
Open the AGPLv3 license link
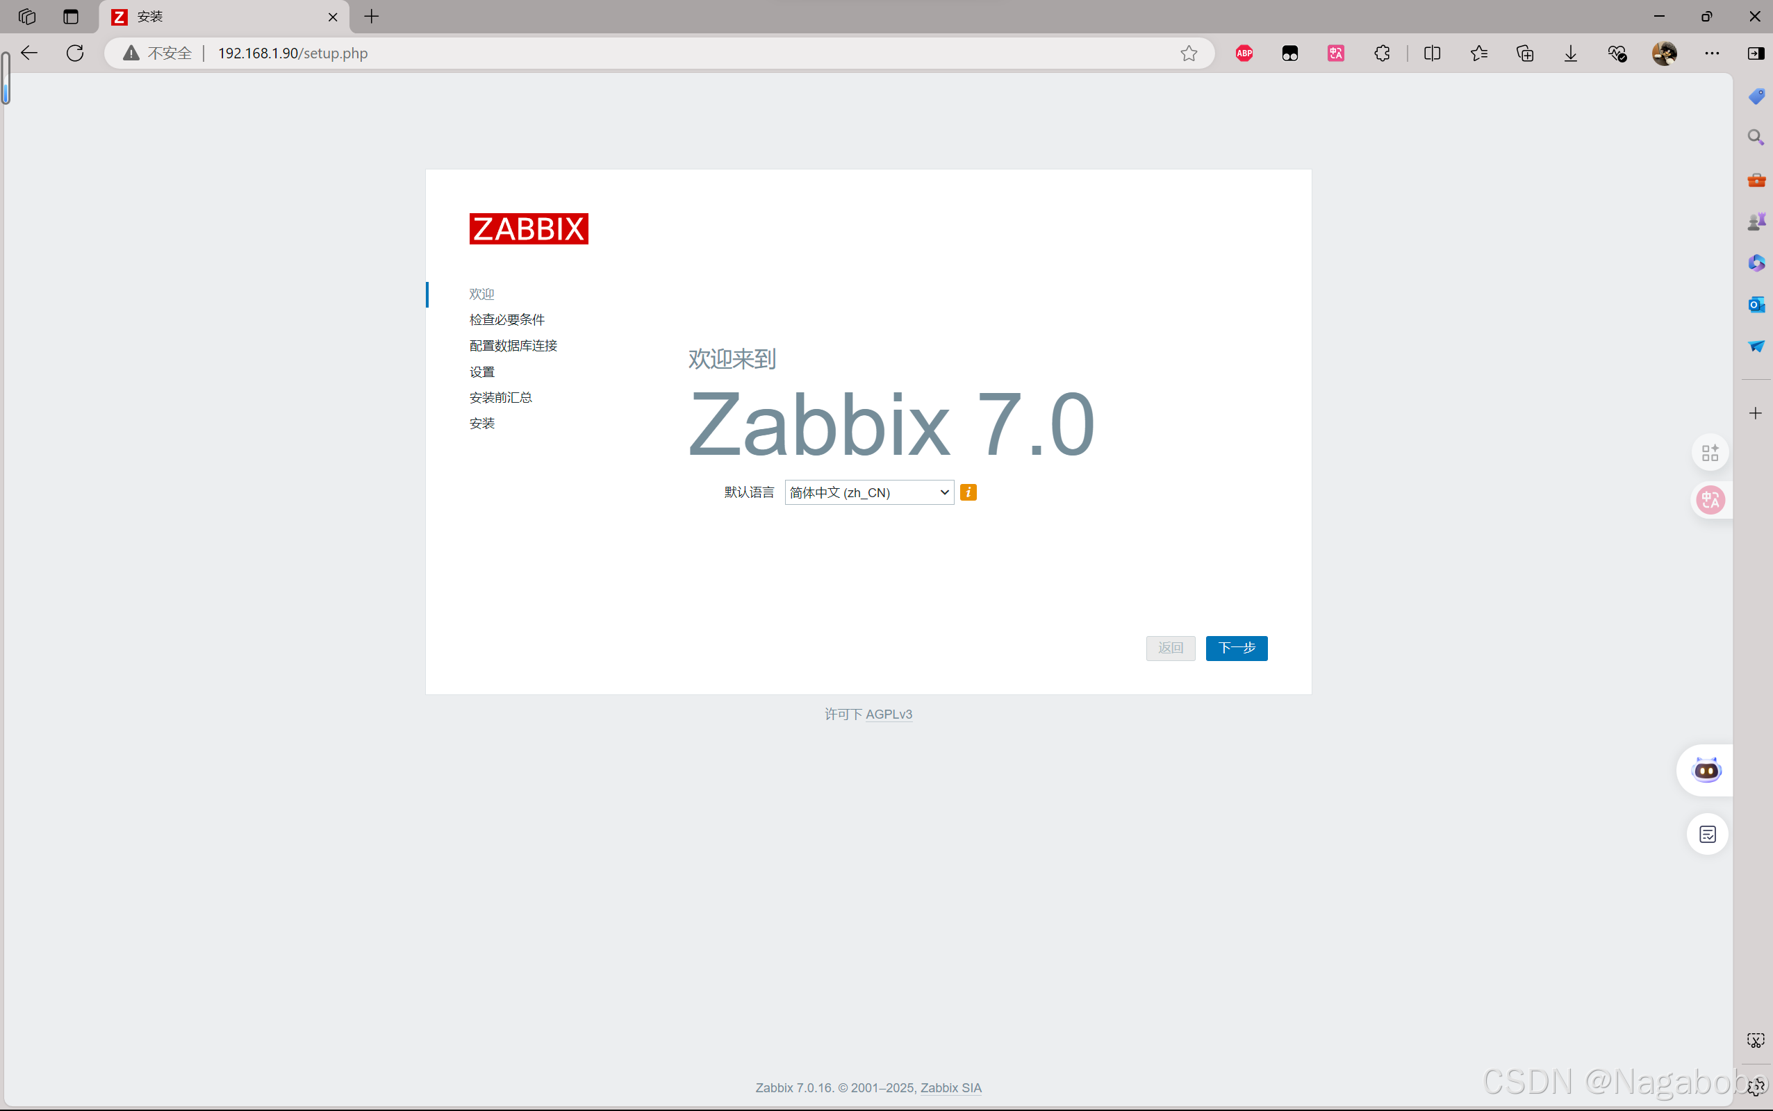pyautogui.click(x=888, y=715)
